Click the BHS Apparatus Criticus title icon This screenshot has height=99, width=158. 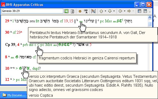point(3,4)
